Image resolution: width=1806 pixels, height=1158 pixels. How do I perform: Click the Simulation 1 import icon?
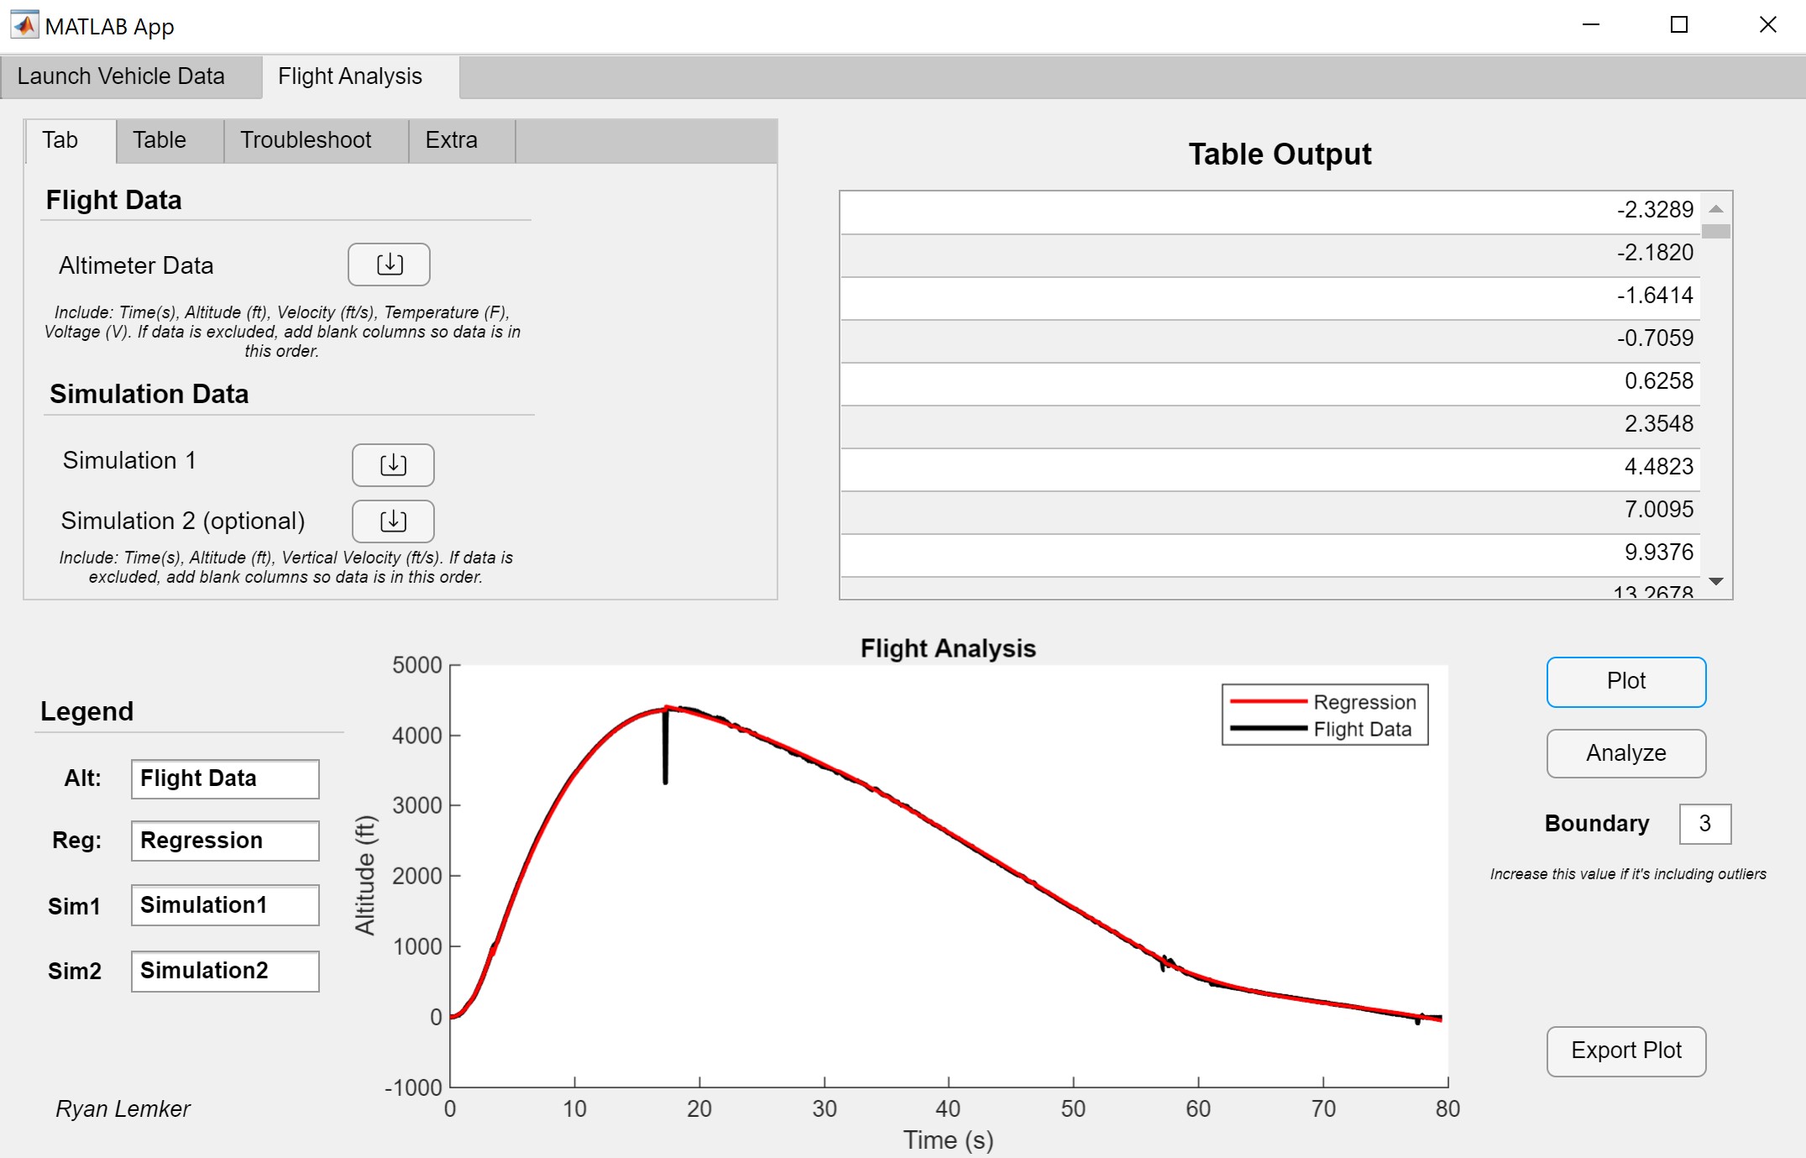pyautogui.click(x=392, y=462)
